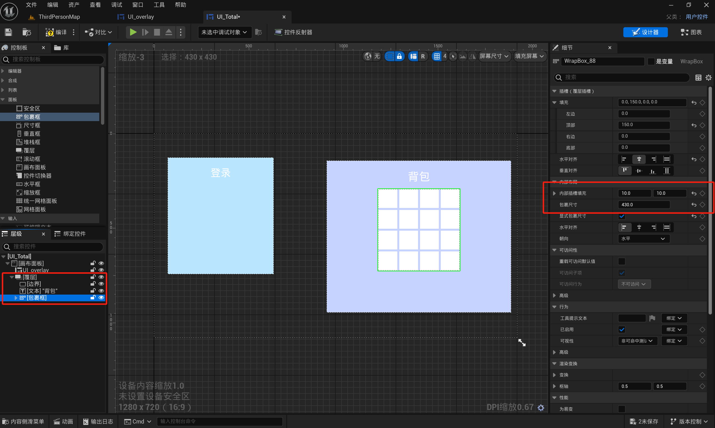Click the image preview background icon in the viewport

(x=463, y=56)
